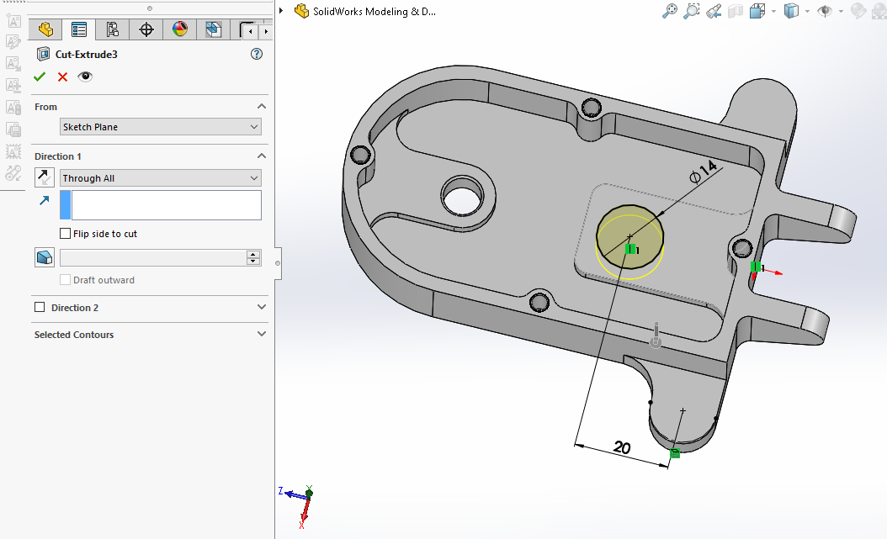Enable Flip side to cut
Viewport: 887px width, 539px height.
(x=66, y=234)
